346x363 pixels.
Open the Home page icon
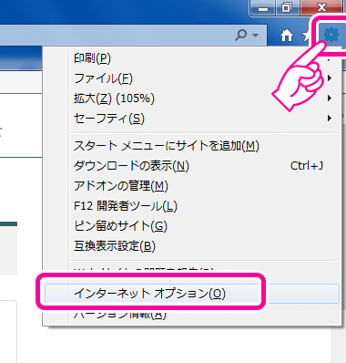(x=287, y=36)
